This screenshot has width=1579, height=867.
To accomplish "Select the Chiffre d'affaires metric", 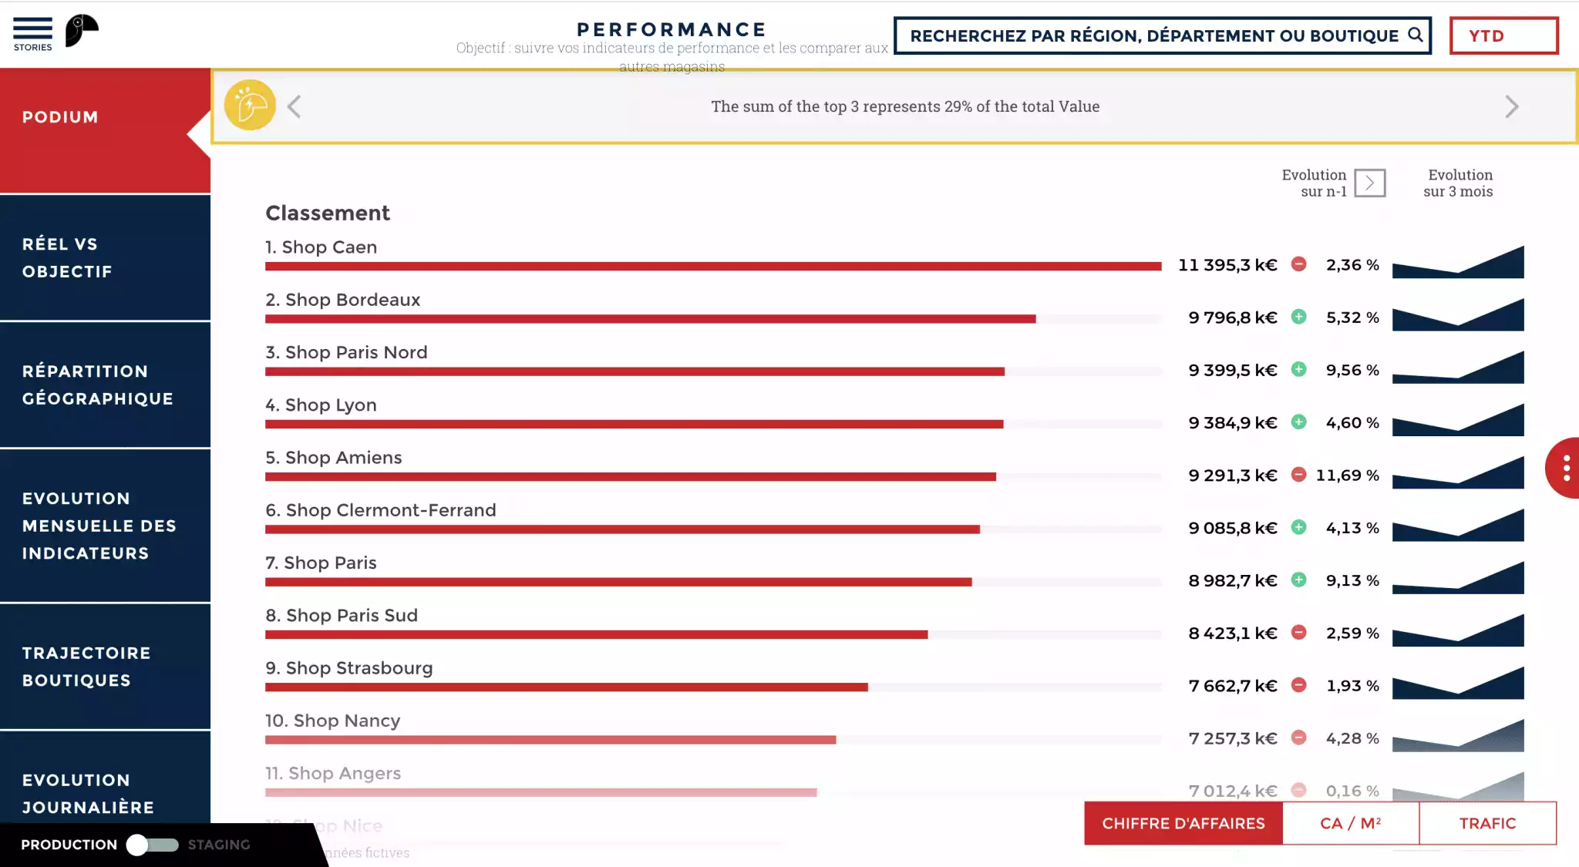I will coord(1183,823).
